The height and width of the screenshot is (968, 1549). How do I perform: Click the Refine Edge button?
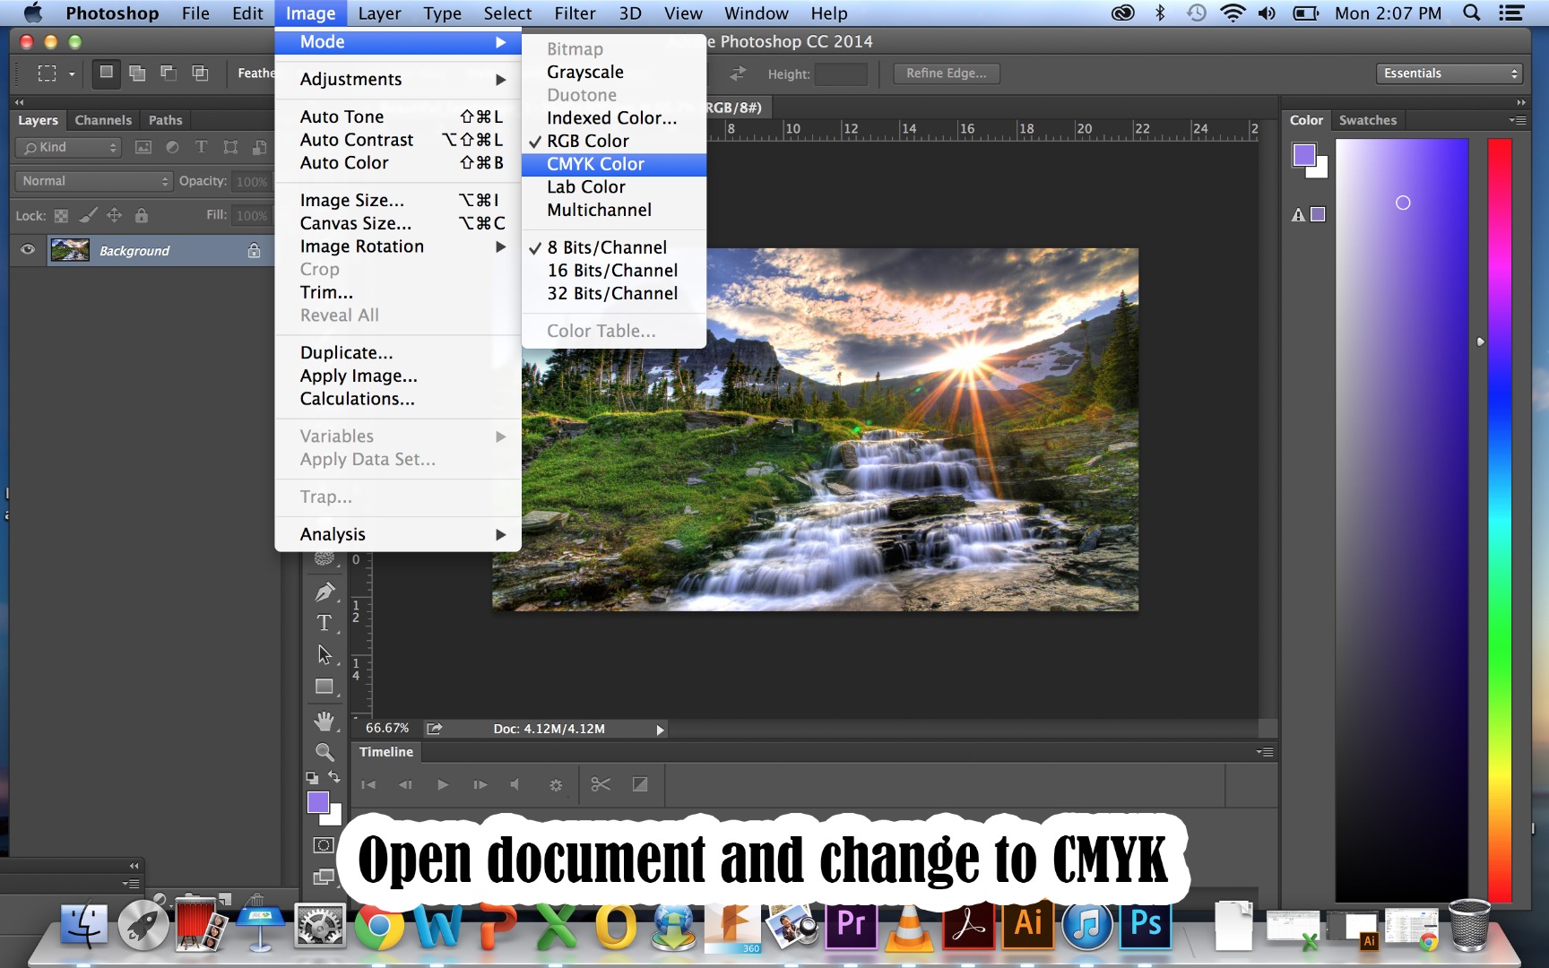point(947,73)
